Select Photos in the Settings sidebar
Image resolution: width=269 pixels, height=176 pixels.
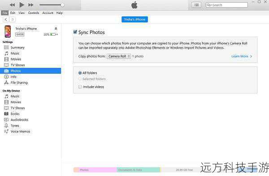(x=30, y=71)
